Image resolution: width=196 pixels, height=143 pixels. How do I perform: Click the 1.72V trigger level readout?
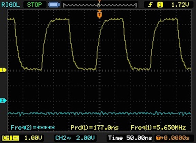tap(180, 5)
